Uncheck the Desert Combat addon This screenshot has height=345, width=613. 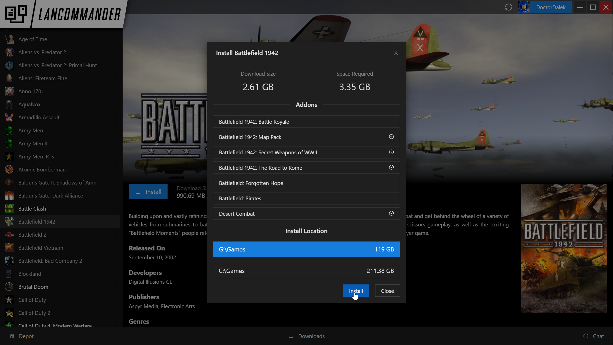391,213
